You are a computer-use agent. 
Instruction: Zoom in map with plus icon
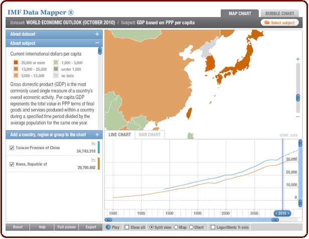tap(298, 59)
